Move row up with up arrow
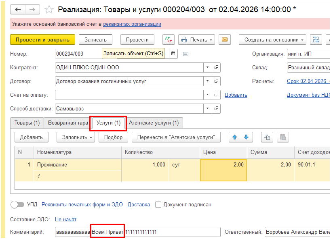 click(x=234, y=137)
